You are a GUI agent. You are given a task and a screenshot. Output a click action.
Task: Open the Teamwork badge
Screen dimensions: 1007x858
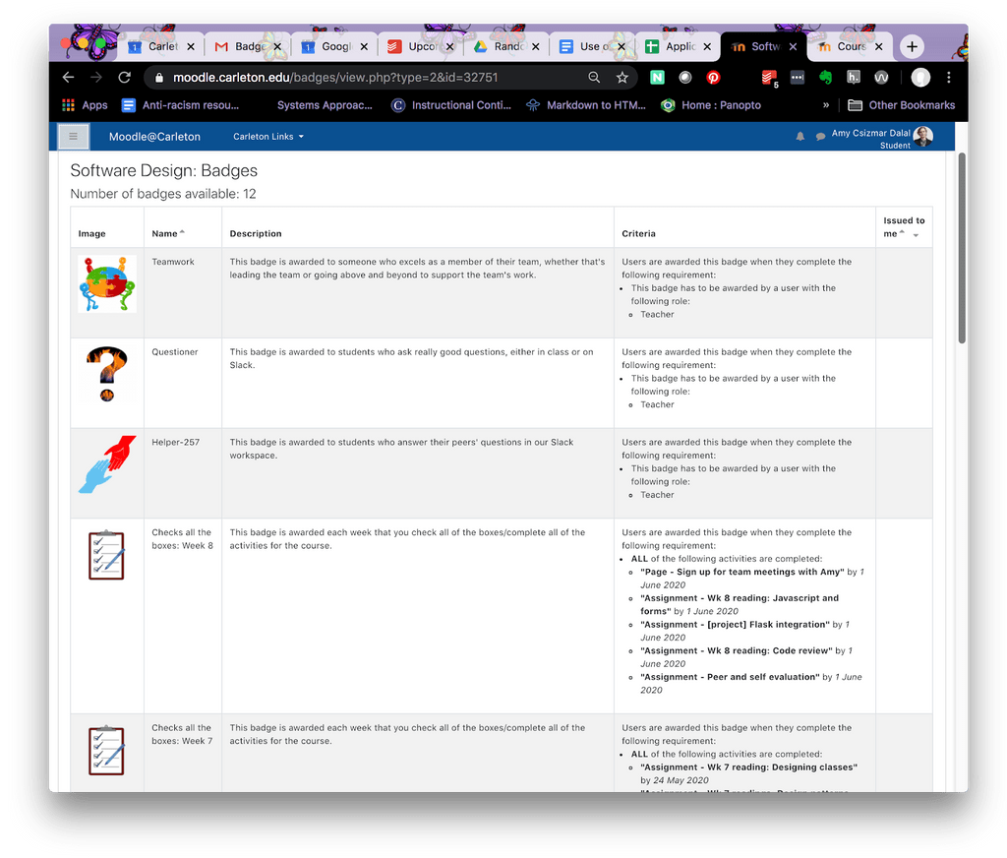click(173, 262)
